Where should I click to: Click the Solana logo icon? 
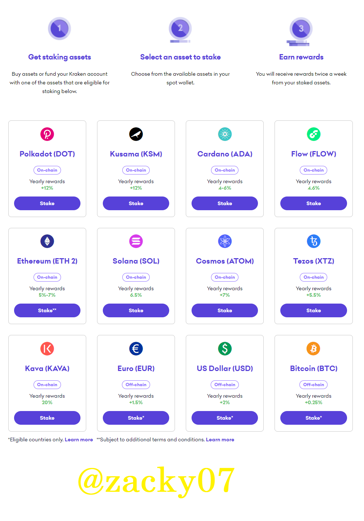136,241
